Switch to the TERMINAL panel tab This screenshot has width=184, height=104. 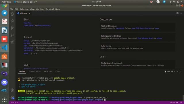tap(22, 71)
